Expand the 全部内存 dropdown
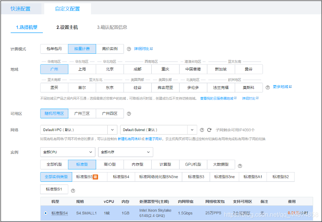 (x=125, y=152)
